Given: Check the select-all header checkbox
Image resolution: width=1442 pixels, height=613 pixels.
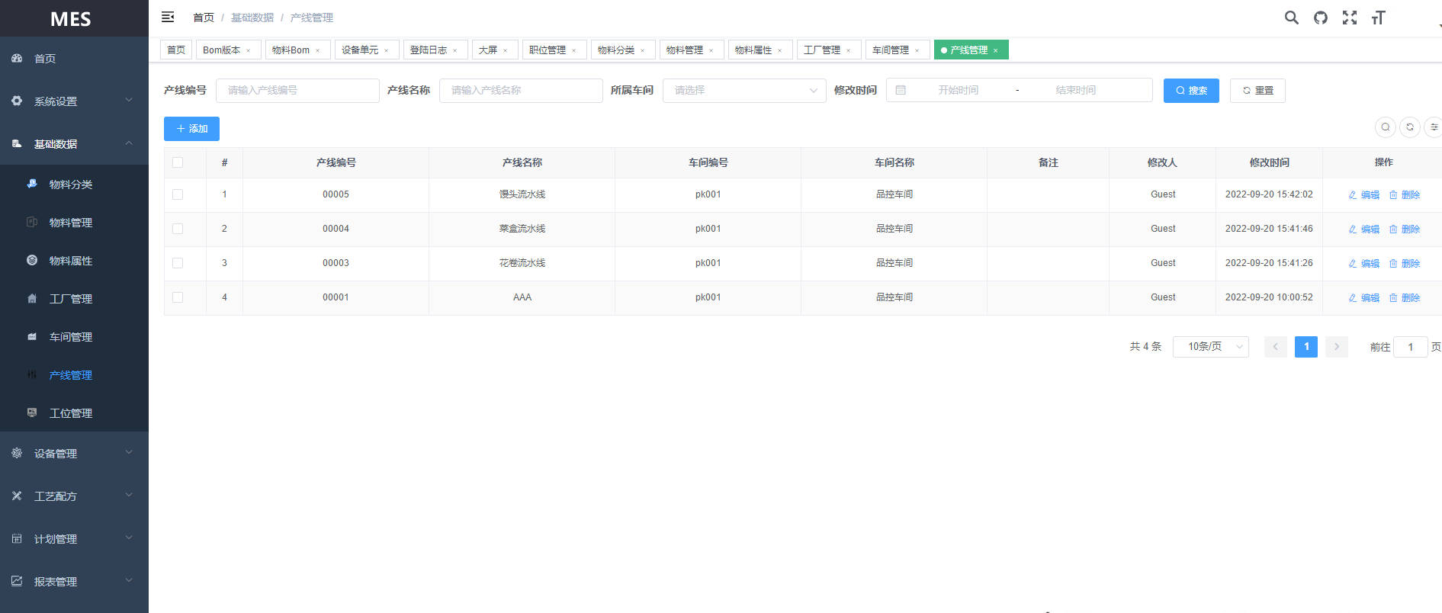Looking at the screenshot, I should tap(178, 162).
